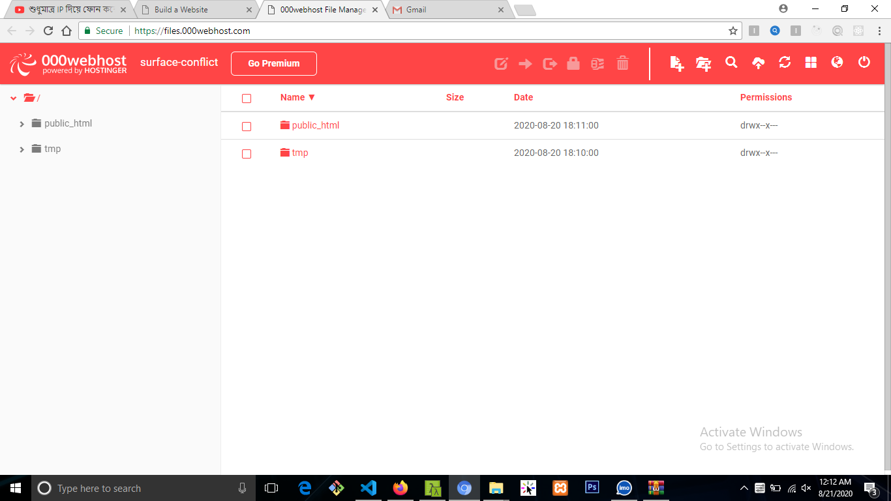Sort files by the Name column header

click(x=298, y=97)
